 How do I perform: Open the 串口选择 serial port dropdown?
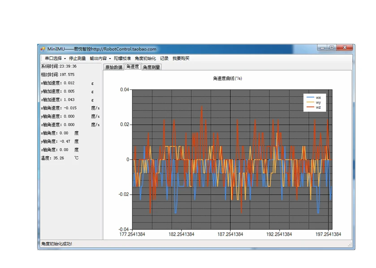coord(55,59)
